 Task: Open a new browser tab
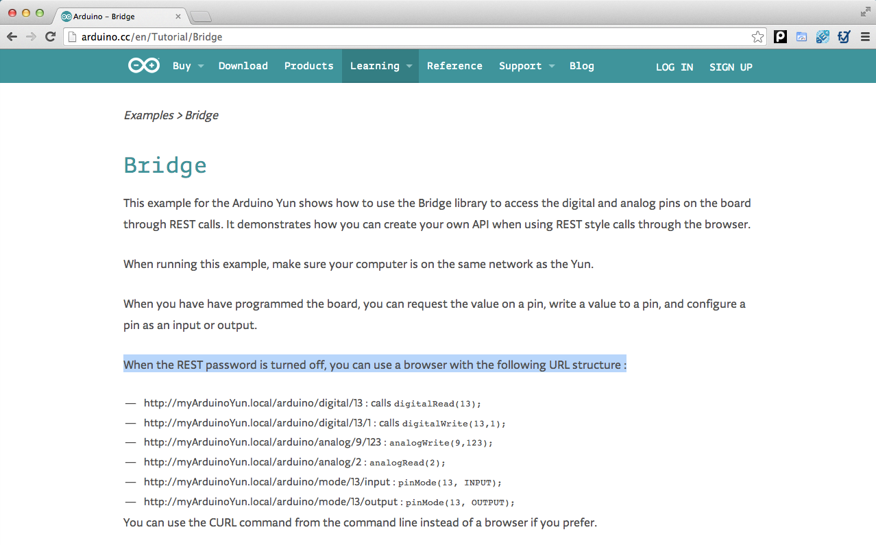coord(201,16)
